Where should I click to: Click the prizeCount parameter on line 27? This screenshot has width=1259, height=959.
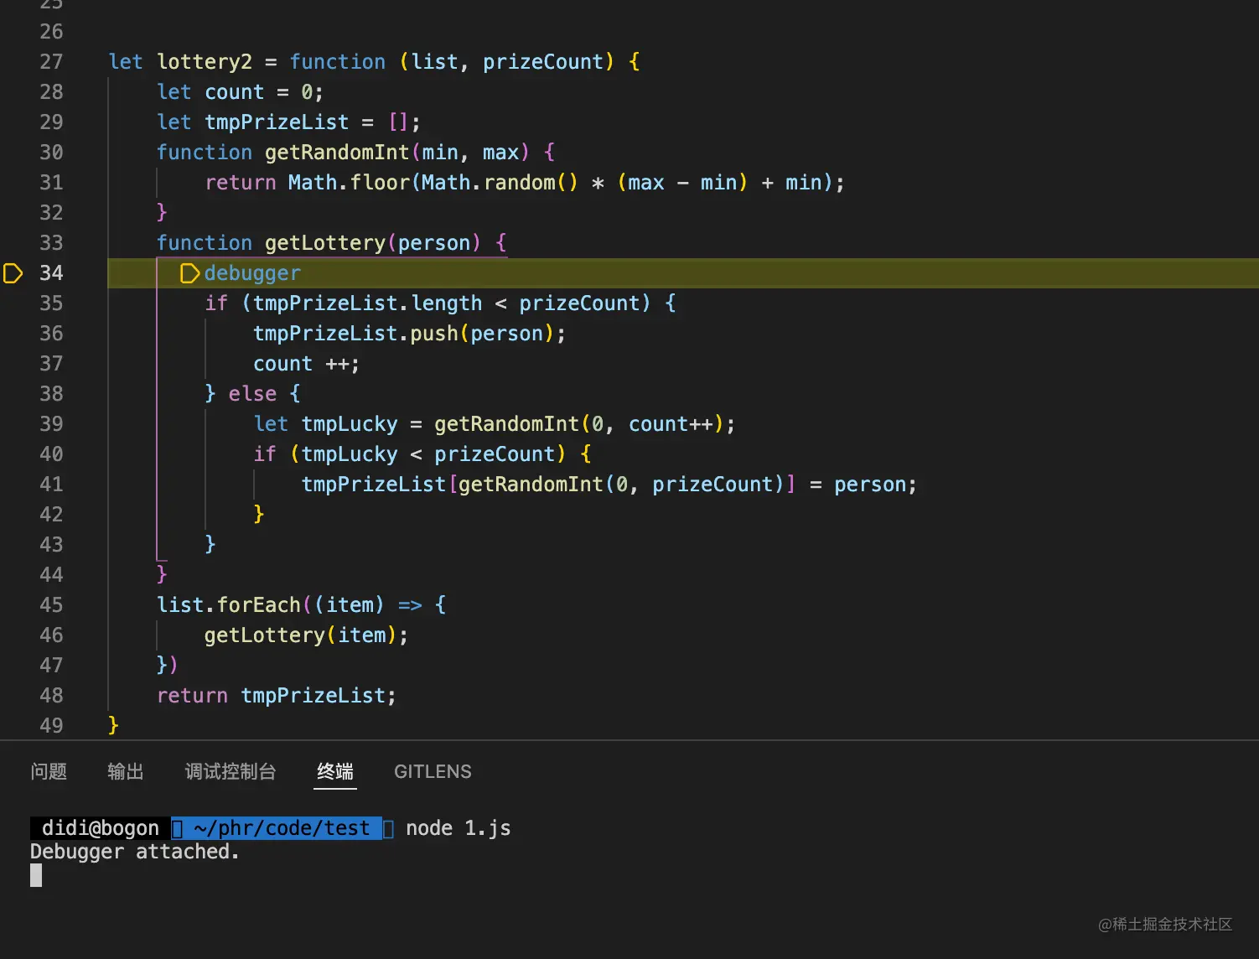[x=543, y=62]
